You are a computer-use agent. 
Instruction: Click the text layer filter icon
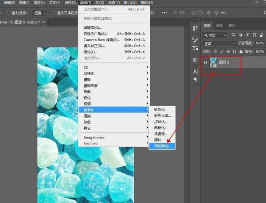(248, 35)
